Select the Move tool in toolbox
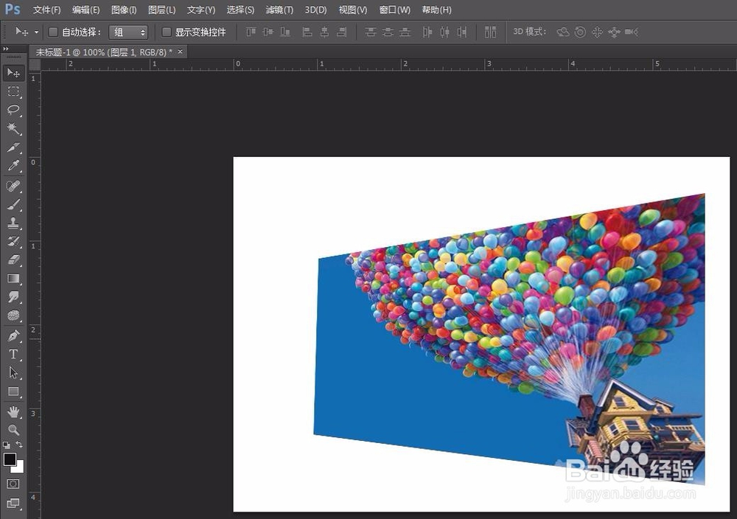The width and height of the screenshot is (737, 519). click(13, 72)
